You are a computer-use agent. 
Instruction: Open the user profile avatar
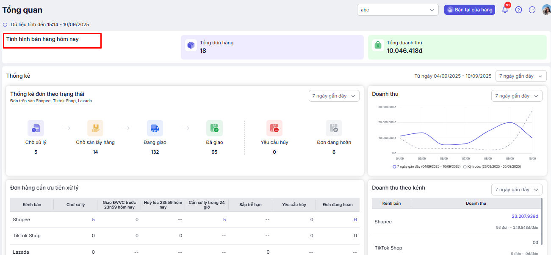(546, 10)
